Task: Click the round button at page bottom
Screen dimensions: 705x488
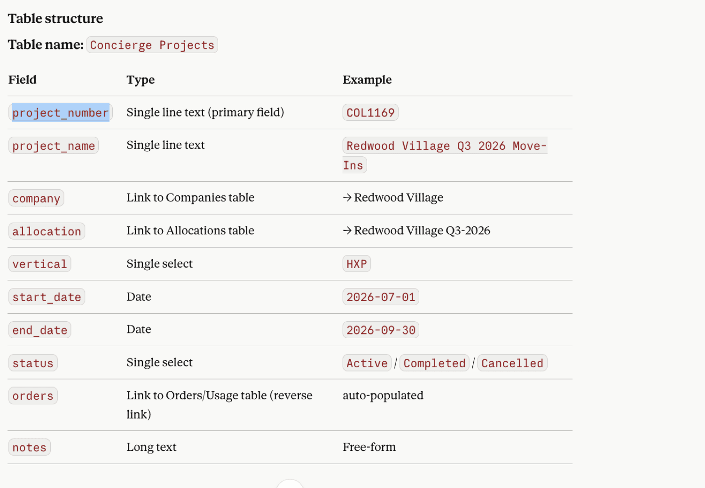Action: click(290, 485)
